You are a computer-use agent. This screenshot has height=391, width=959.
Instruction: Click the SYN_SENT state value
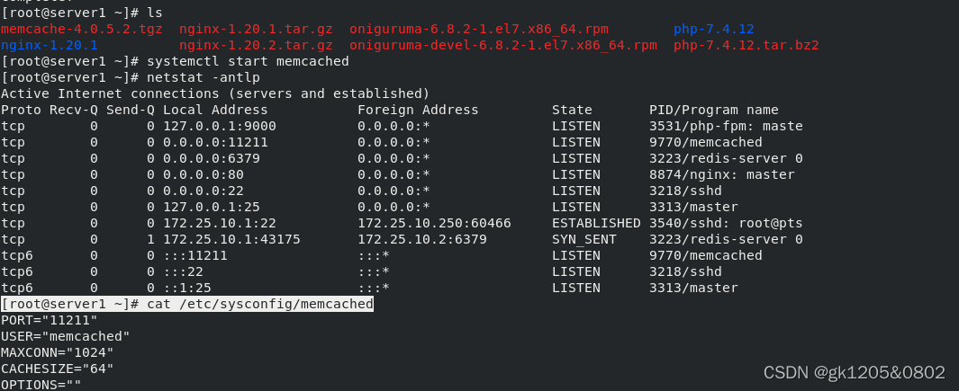pyautogui.click(x=584, y=239)
